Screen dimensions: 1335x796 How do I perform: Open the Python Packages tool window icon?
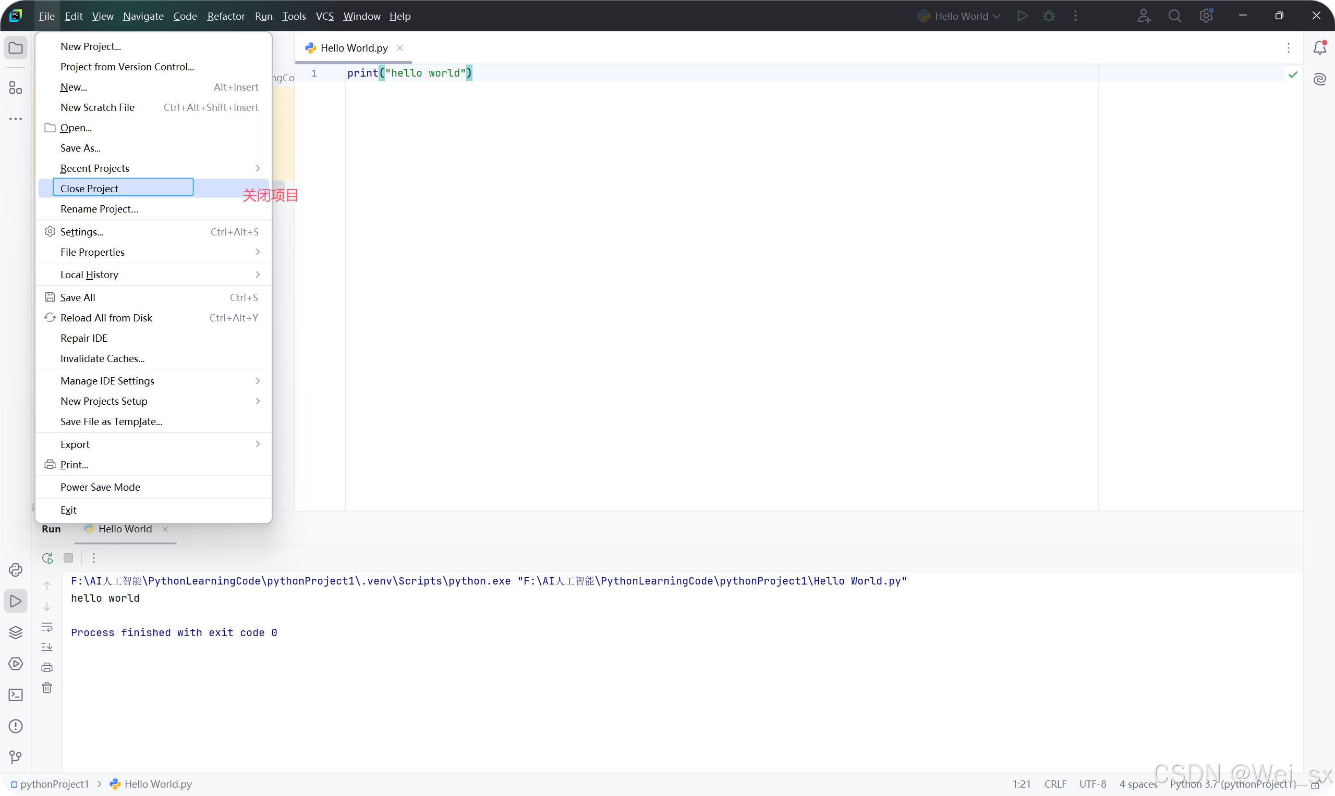(16, 632)
